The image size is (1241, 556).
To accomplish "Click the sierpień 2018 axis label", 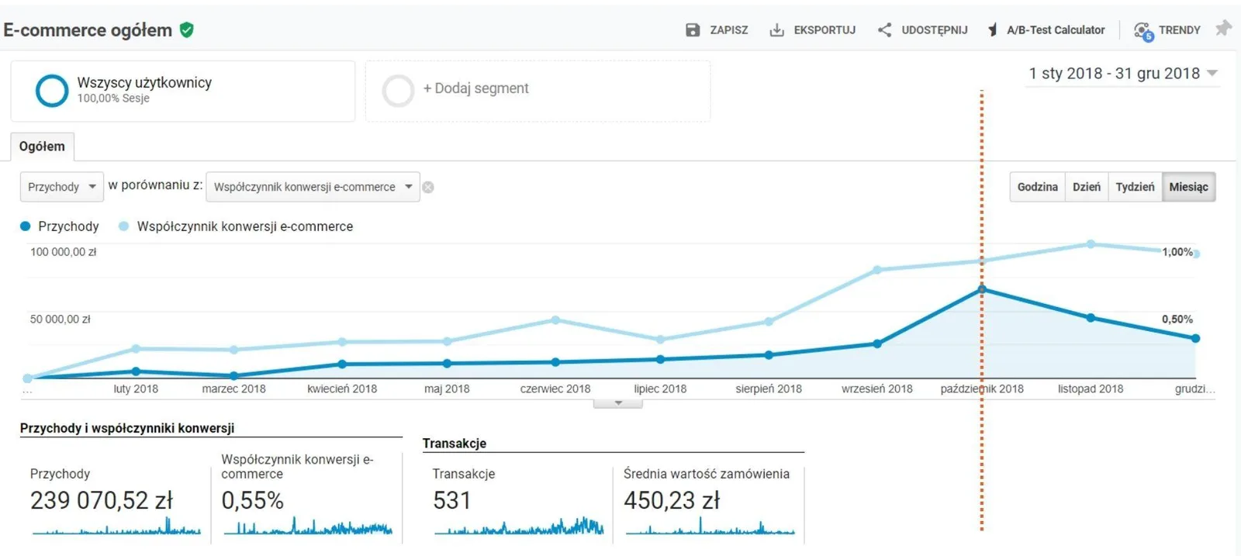I will (x=769, y=389).
